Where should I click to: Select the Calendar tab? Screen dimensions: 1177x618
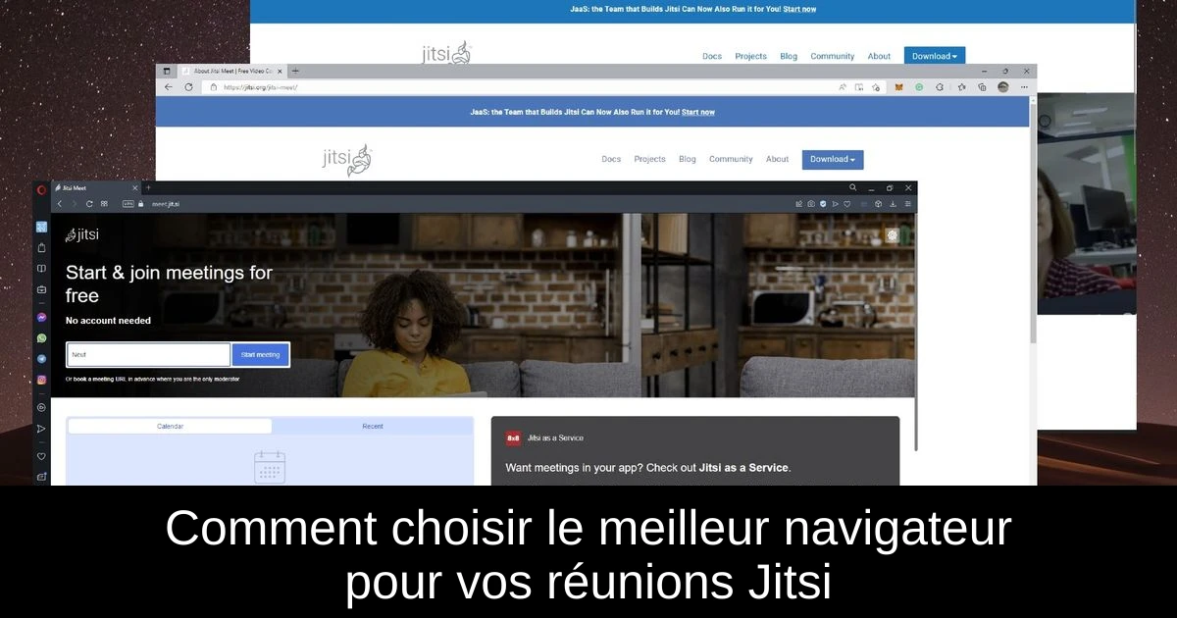pos(170,427)
